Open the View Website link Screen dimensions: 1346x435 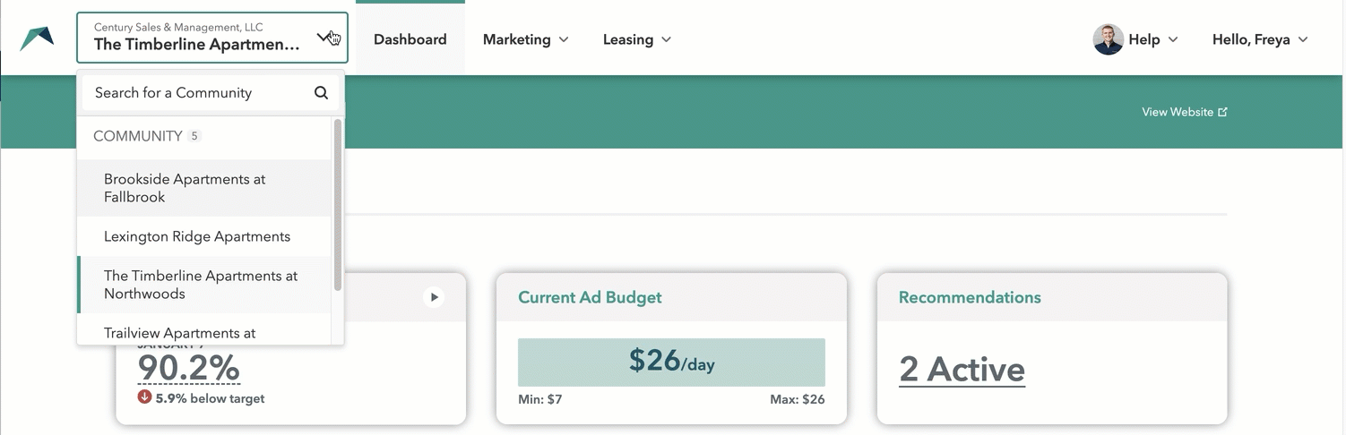(x=1177, y=112)
